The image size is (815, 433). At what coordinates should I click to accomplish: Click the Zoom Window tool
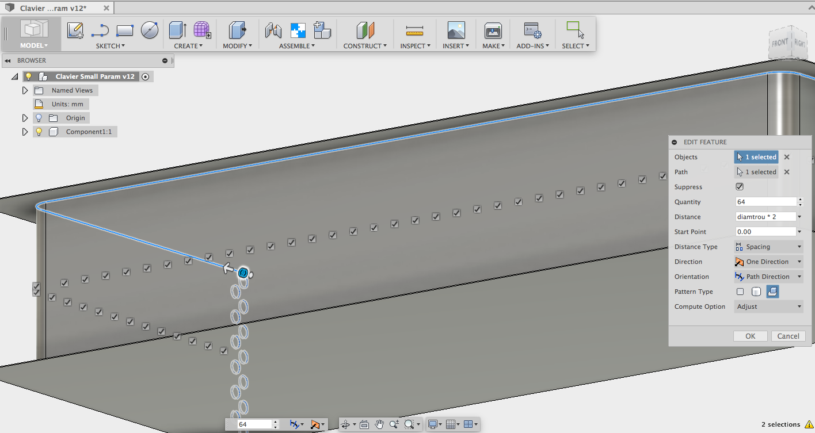pos(410,424)
